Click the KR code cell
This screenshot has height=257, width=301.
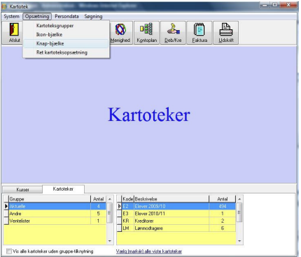(128, 221)
